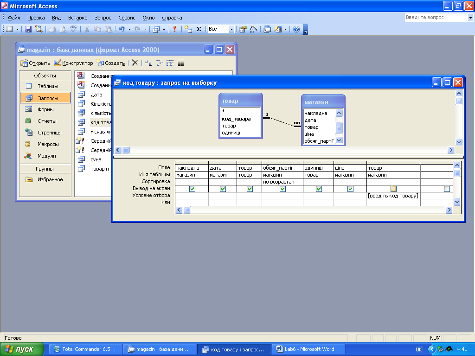This screenshot has width=475, height=356.
Task: Click down arrow of table pane vertical scrollbar
Action: [459, 142]
